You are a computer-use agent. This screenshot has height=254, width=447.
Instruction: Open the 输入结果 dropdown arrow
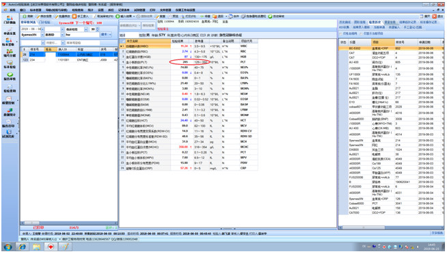click(x=134, y=16)
